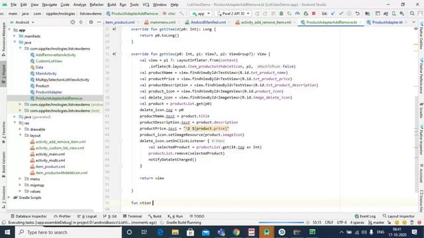Click the UTF-8 encoding status item
The image size is (424, 238).
coord(342,223)
